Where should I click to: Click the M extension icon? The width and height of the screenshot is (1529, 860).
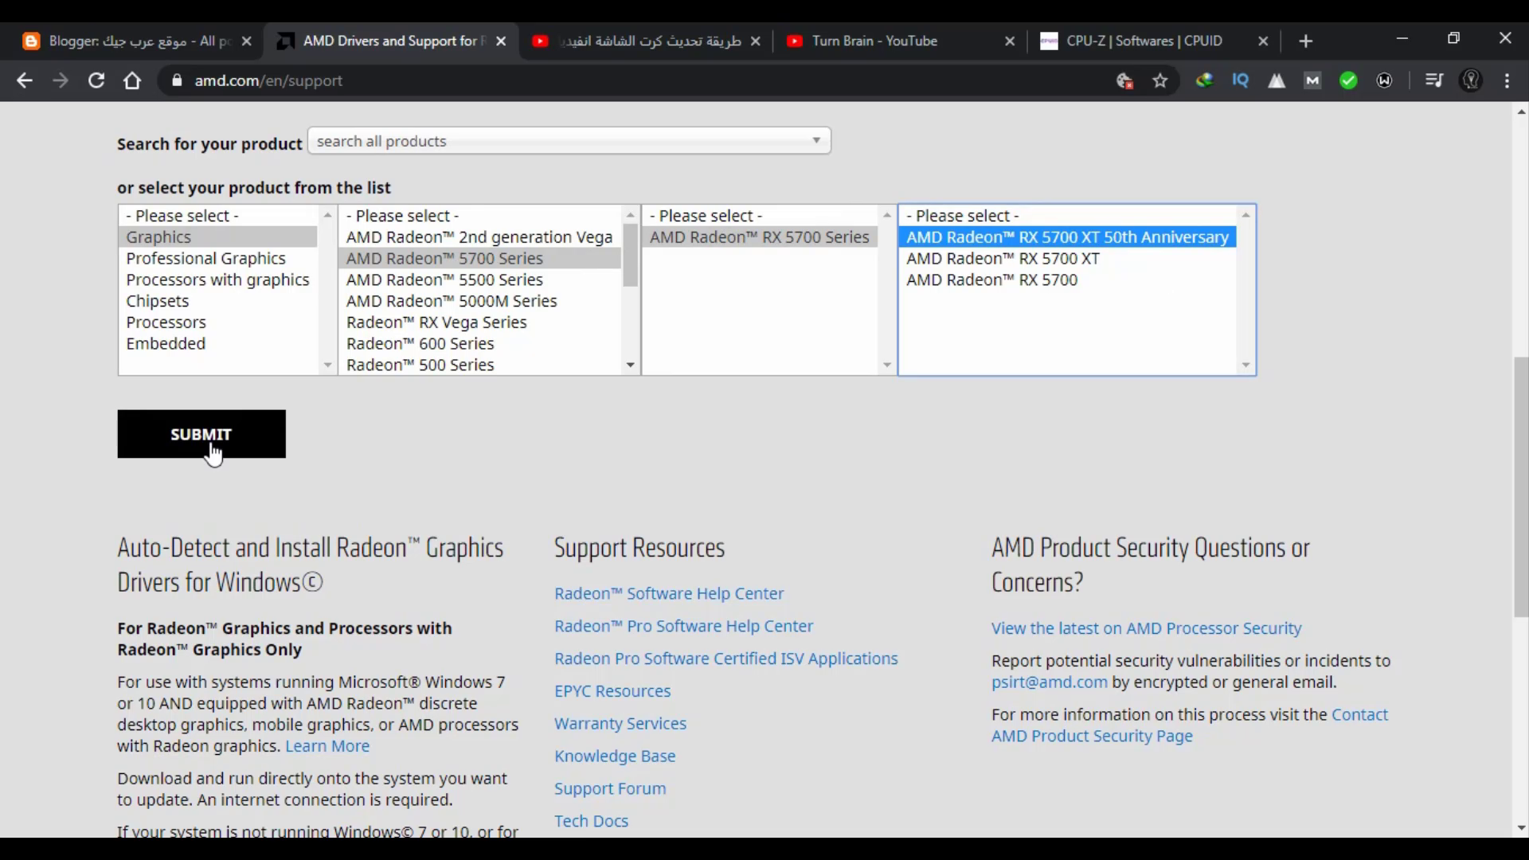(x=1312, y=80)
